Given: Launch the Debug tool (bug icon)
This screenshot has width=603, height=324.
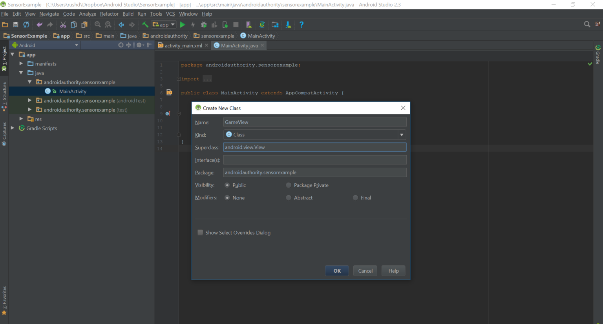Looking at the screenshot, I should (x=203, y=24).
